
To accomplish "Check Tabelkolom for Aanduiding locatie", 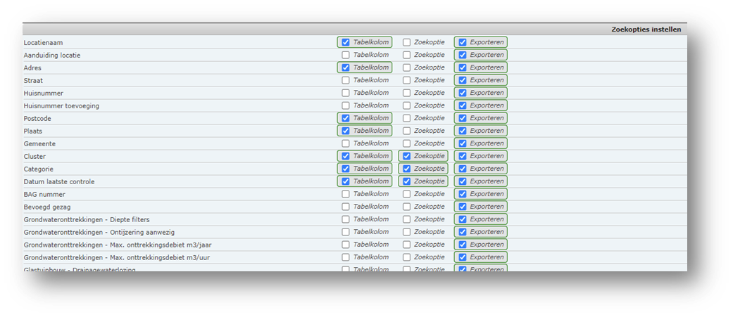I will [345, 55].
